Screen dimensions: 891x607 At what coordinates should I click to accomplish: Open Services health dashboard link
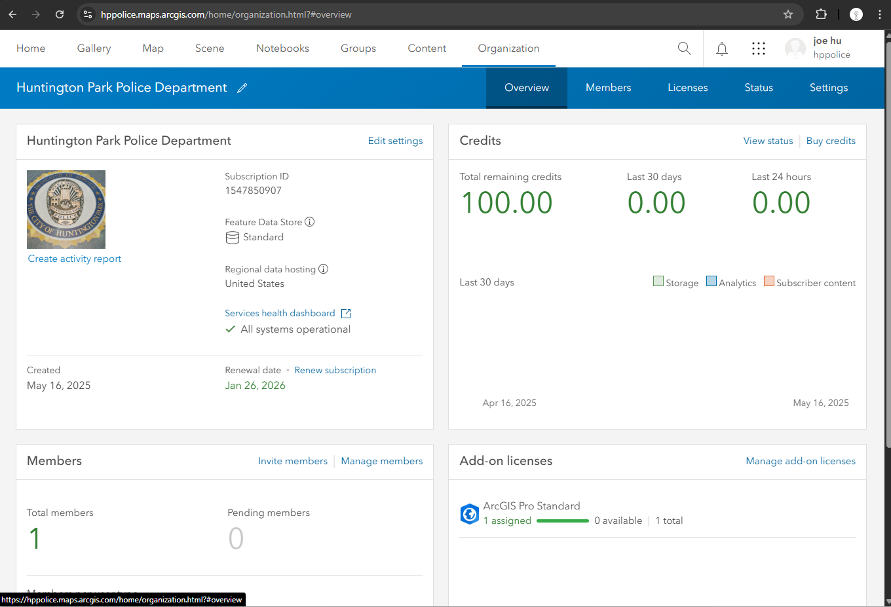coord(280,313)
